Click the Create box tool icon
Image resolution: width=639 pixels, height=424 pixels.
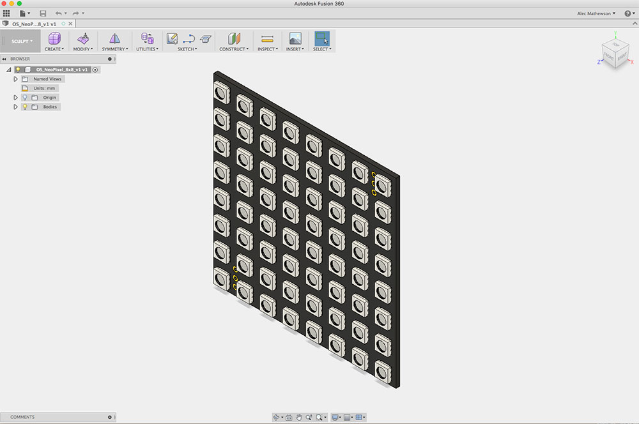pos(54,39)
